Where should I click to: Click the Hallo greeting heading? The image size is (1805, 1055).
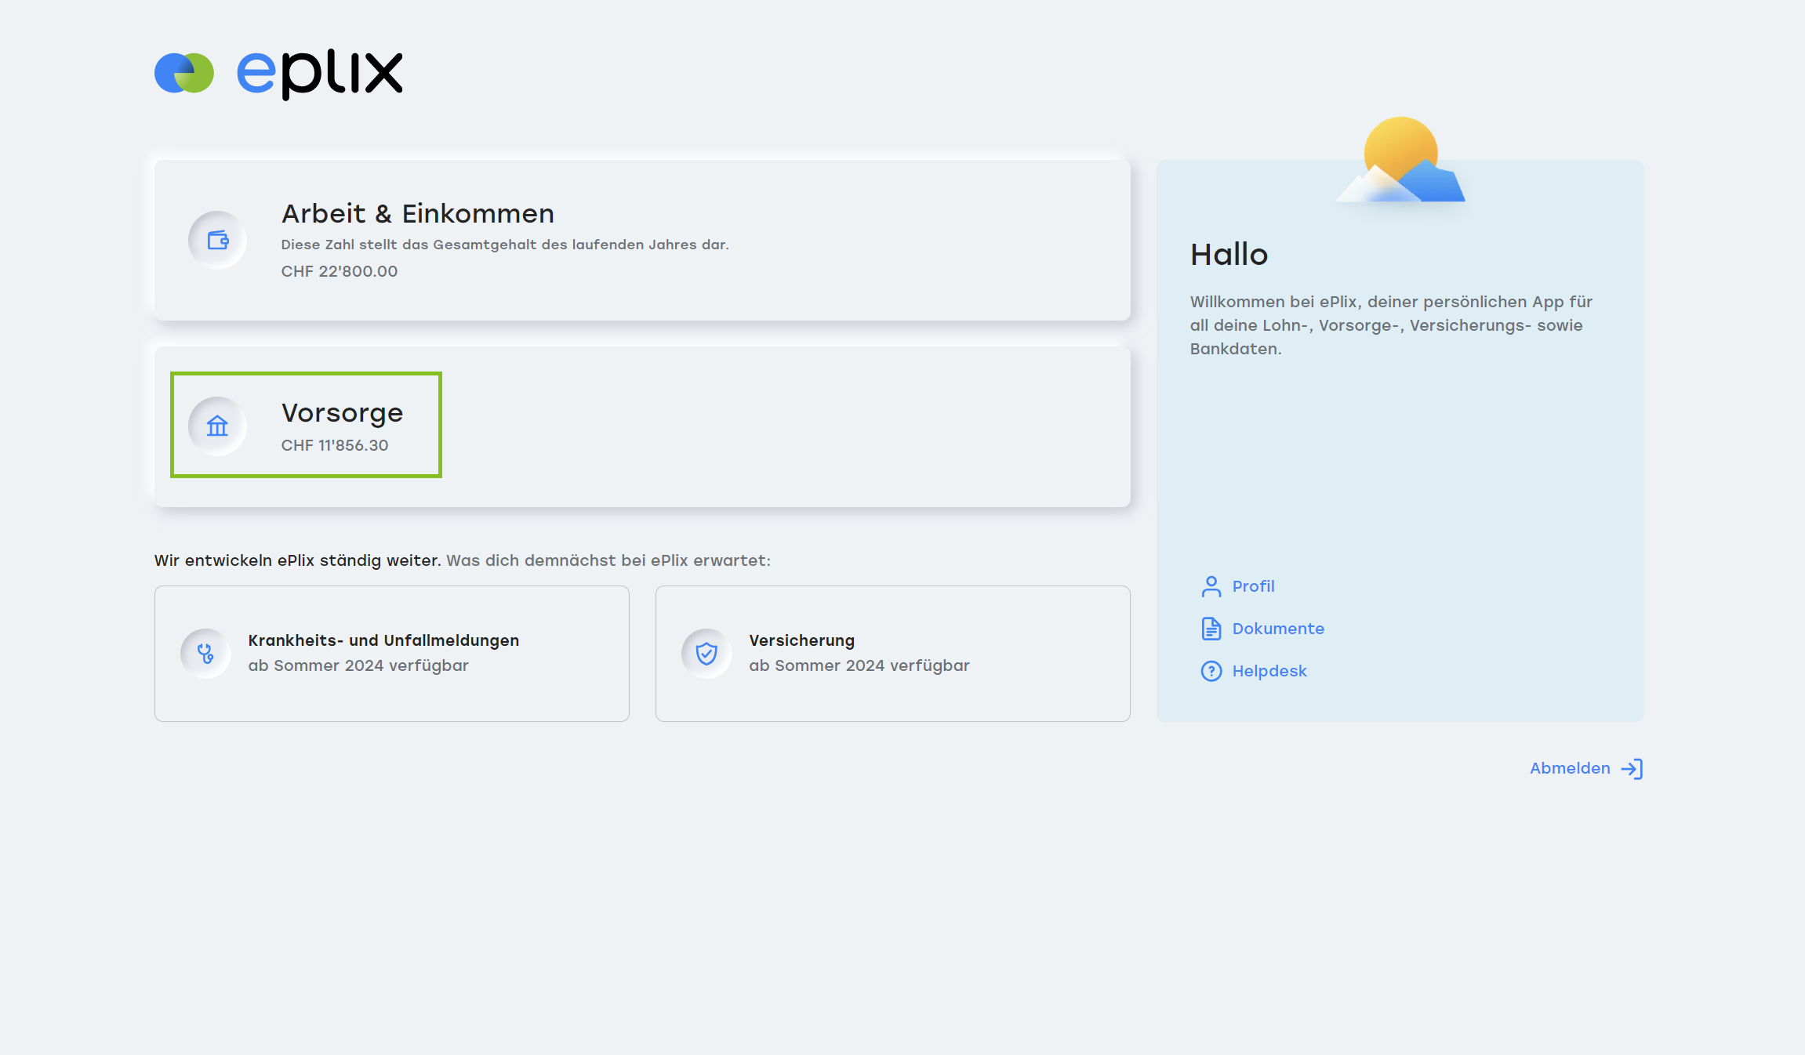tap(1229, 255)
